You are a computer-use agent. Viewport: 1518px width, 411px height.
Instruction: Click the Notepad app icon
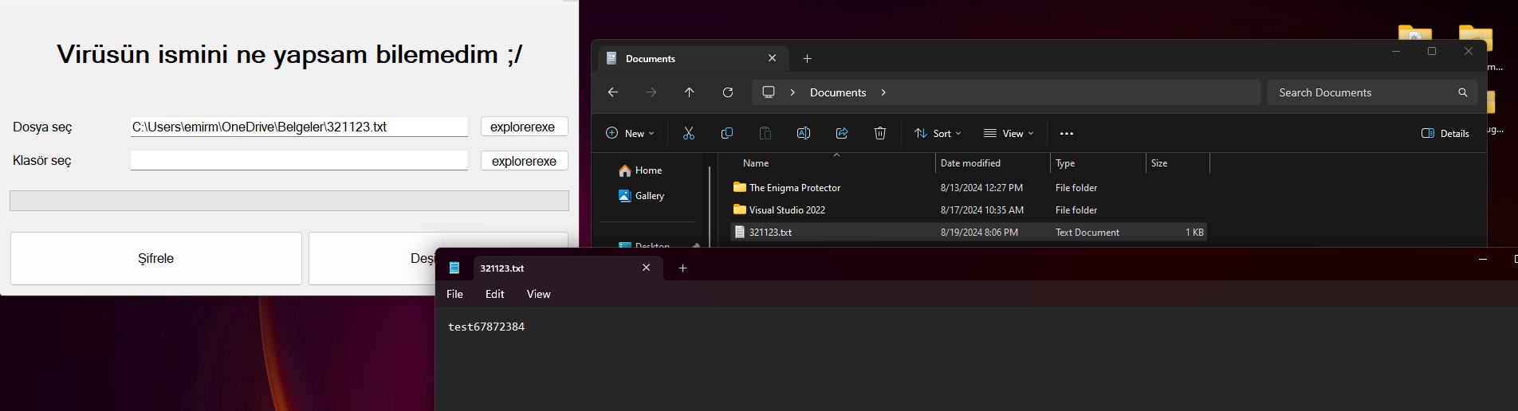454,268
